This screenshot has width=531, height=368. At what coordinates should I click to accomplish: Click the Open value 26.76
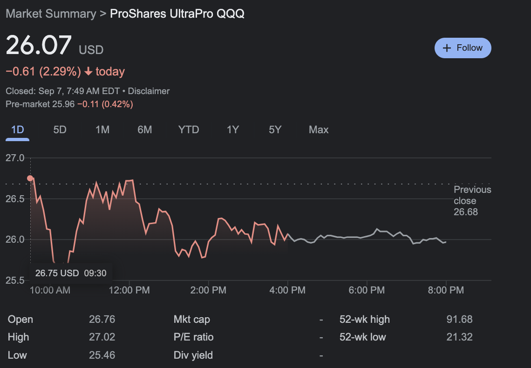click(x=102, y=319)
